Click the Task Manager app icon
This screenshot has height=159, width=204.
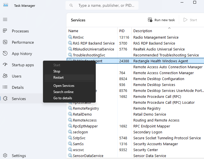click(x=6, y=5)
